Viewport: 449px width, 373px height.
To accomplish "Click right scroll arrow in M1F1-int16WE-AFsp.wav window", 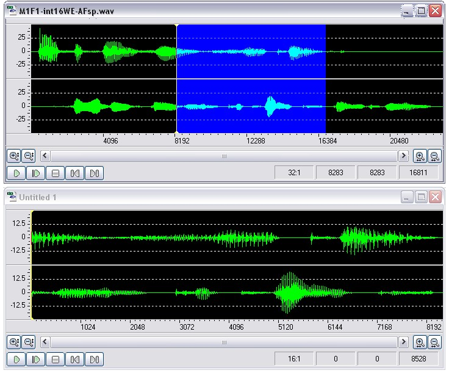I will pos(403,156).
